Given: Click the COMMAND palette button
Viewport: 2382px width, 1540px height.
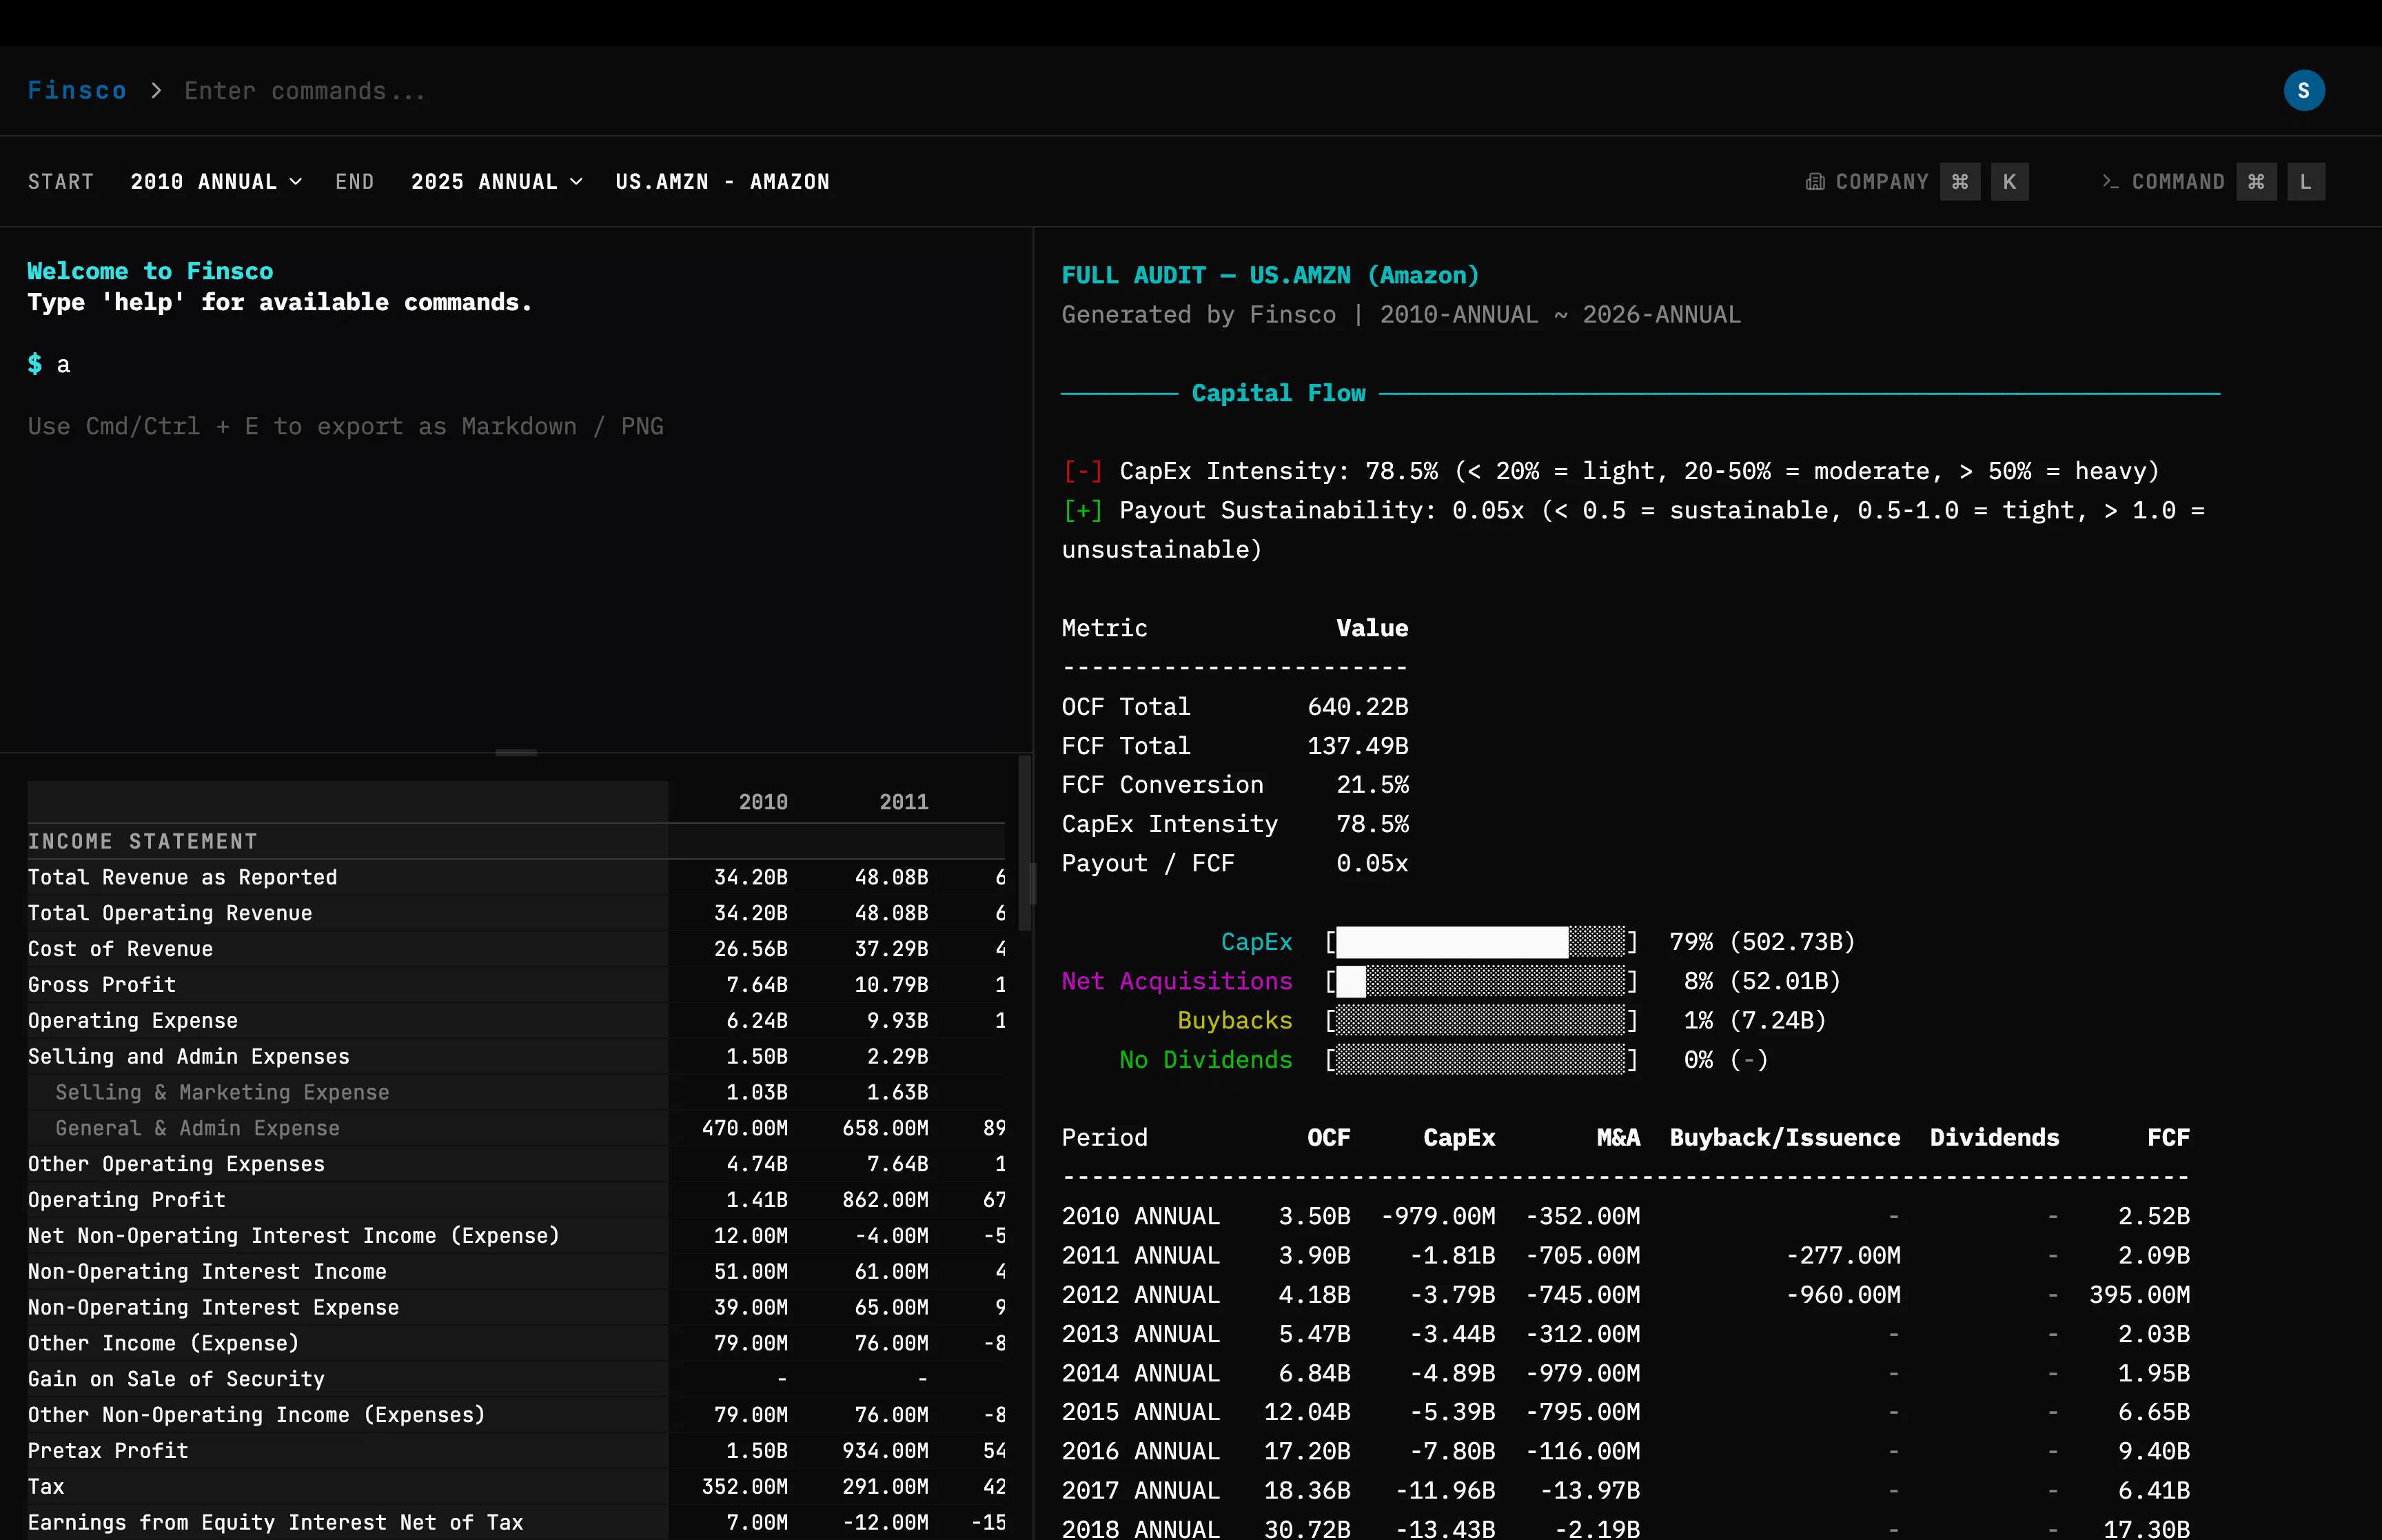Looking at the screenshot, I should click(2212, 182).
